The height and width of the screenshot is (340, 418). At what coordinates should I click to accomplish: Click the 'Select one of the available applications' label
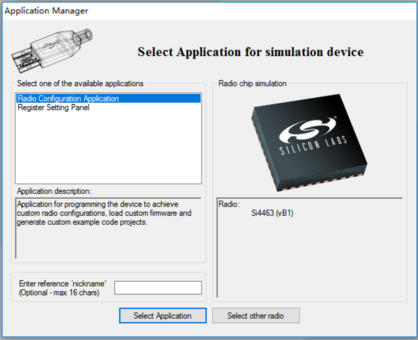coord(80,84)
